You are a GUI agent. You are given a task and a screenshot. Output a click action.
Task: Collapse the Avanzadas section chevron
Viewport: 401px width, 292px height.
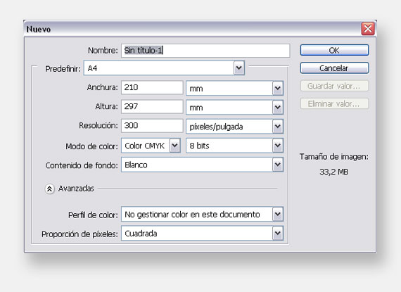(x=50, y=189)
